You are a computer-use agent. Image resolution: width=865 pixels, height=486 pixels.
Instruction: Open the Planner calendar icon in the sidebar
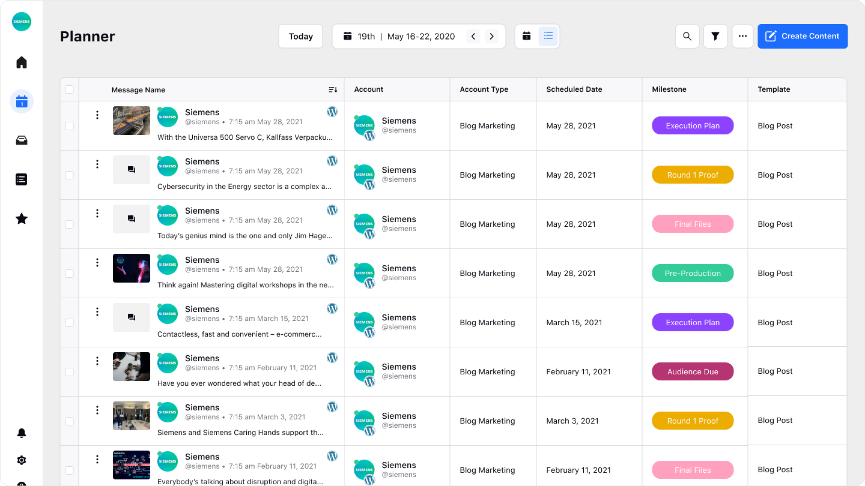(x=21, y=102)
